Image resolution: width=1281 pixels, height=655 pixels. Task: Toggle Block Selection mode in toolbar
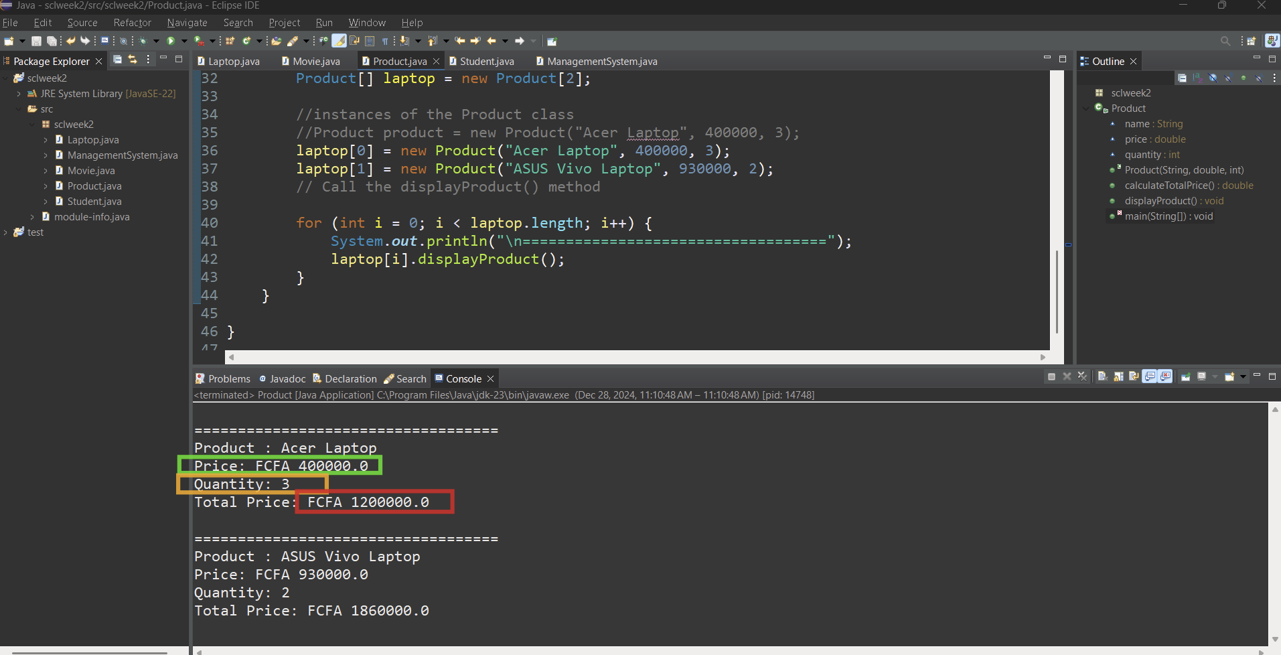370,41
